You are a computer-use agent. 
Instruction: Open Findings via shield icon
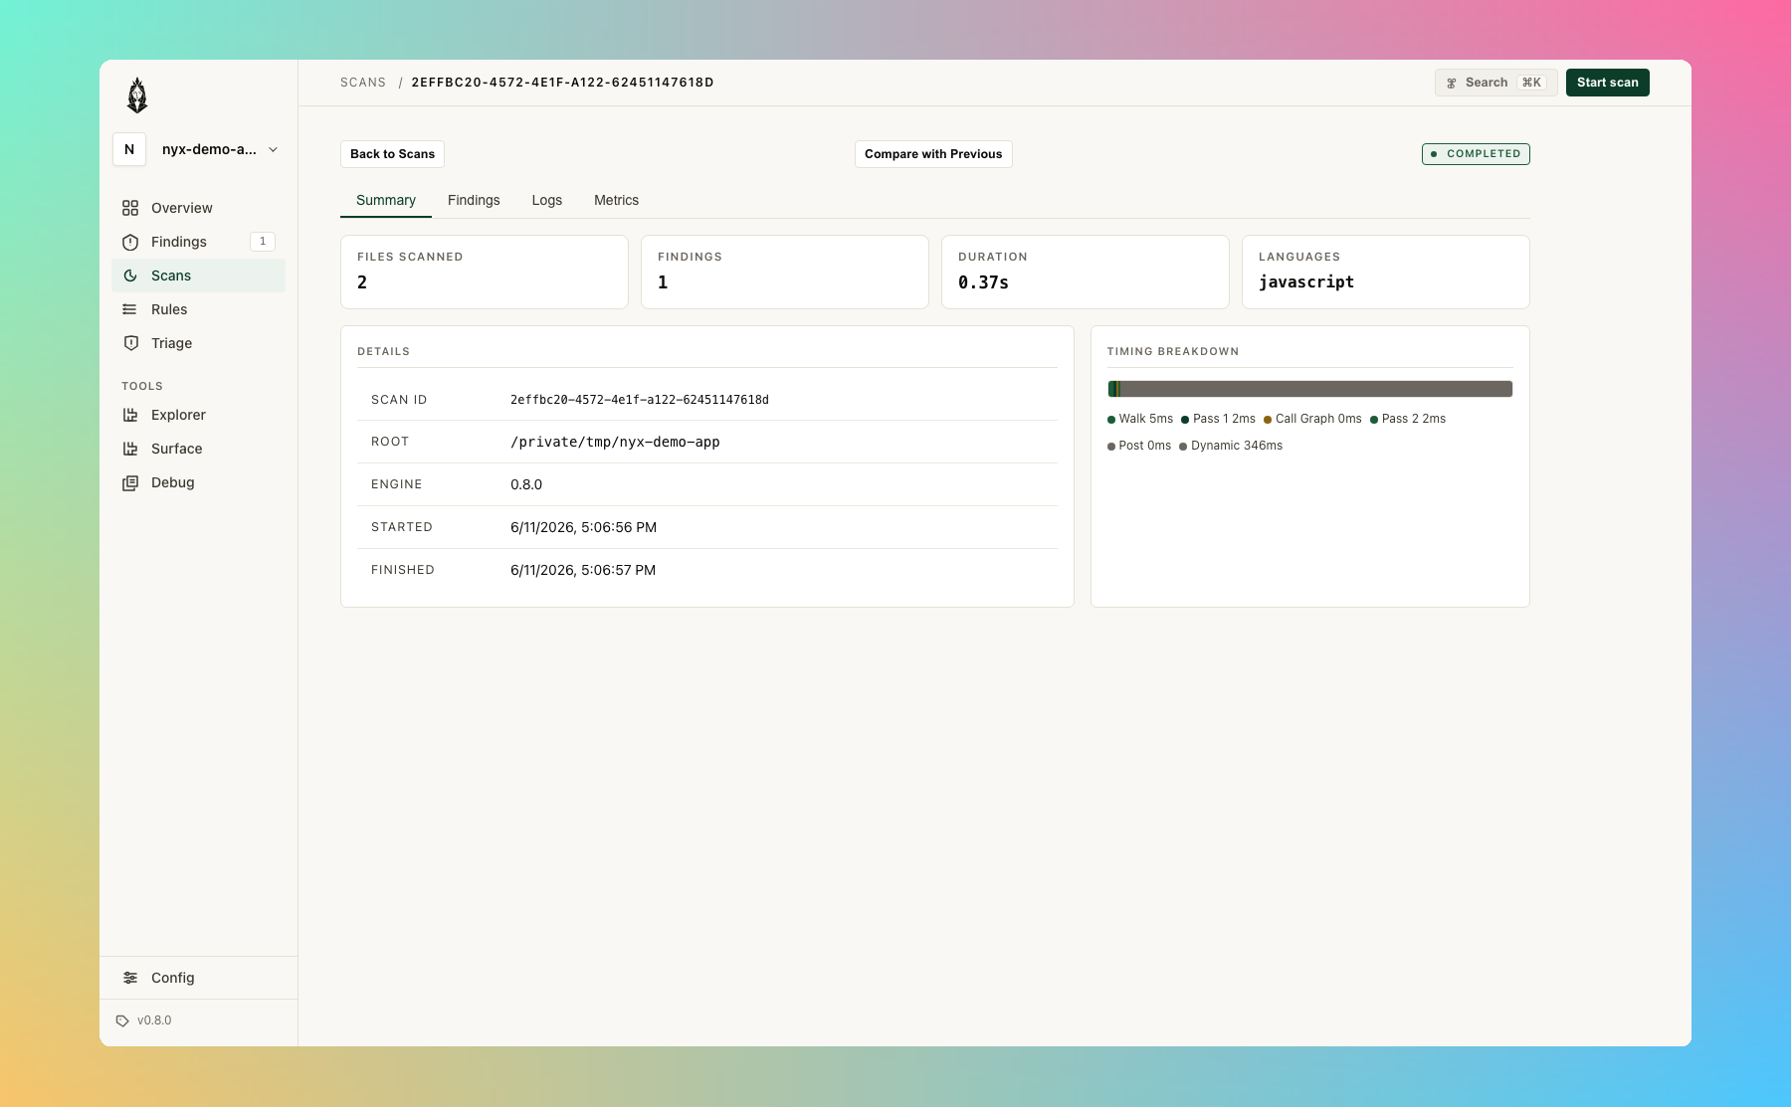pyautogui.click(x=130, y=242)
